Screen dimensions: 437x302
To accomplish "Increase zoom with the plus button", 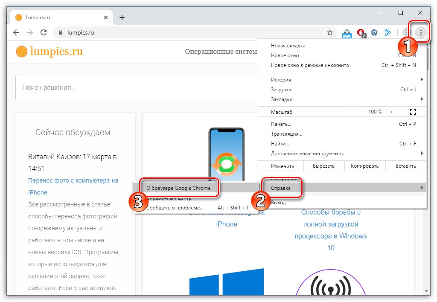I will click(x=391, y=112).
